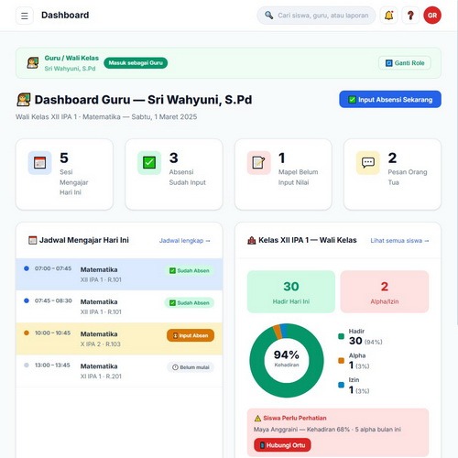Open the Mapel Belum Input Nilai card
Screen dimensions: 458x458
coord(283,174)
